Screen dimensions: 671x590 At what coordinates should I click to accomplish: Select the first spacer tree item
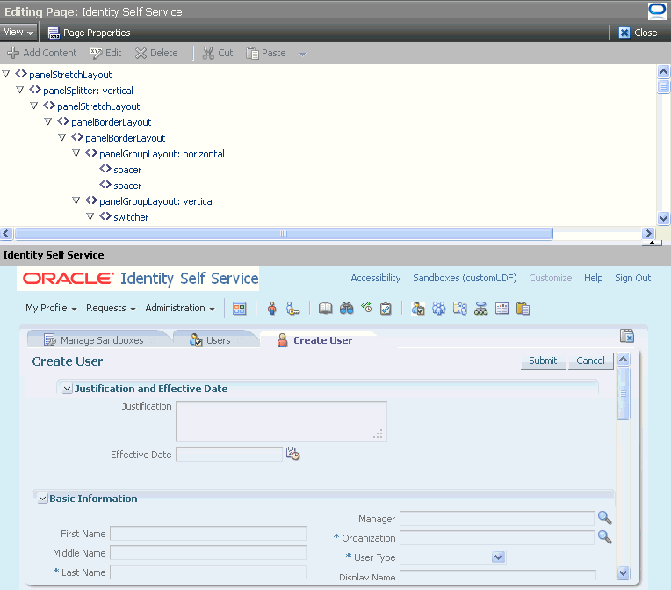(127, 170)
